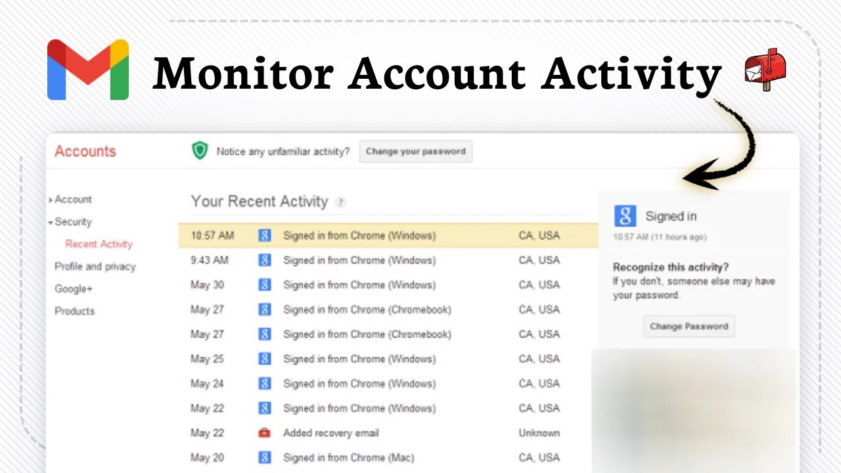
Task: Open Profile and privacy in sidebar
Action: click(x=95, y=266)
